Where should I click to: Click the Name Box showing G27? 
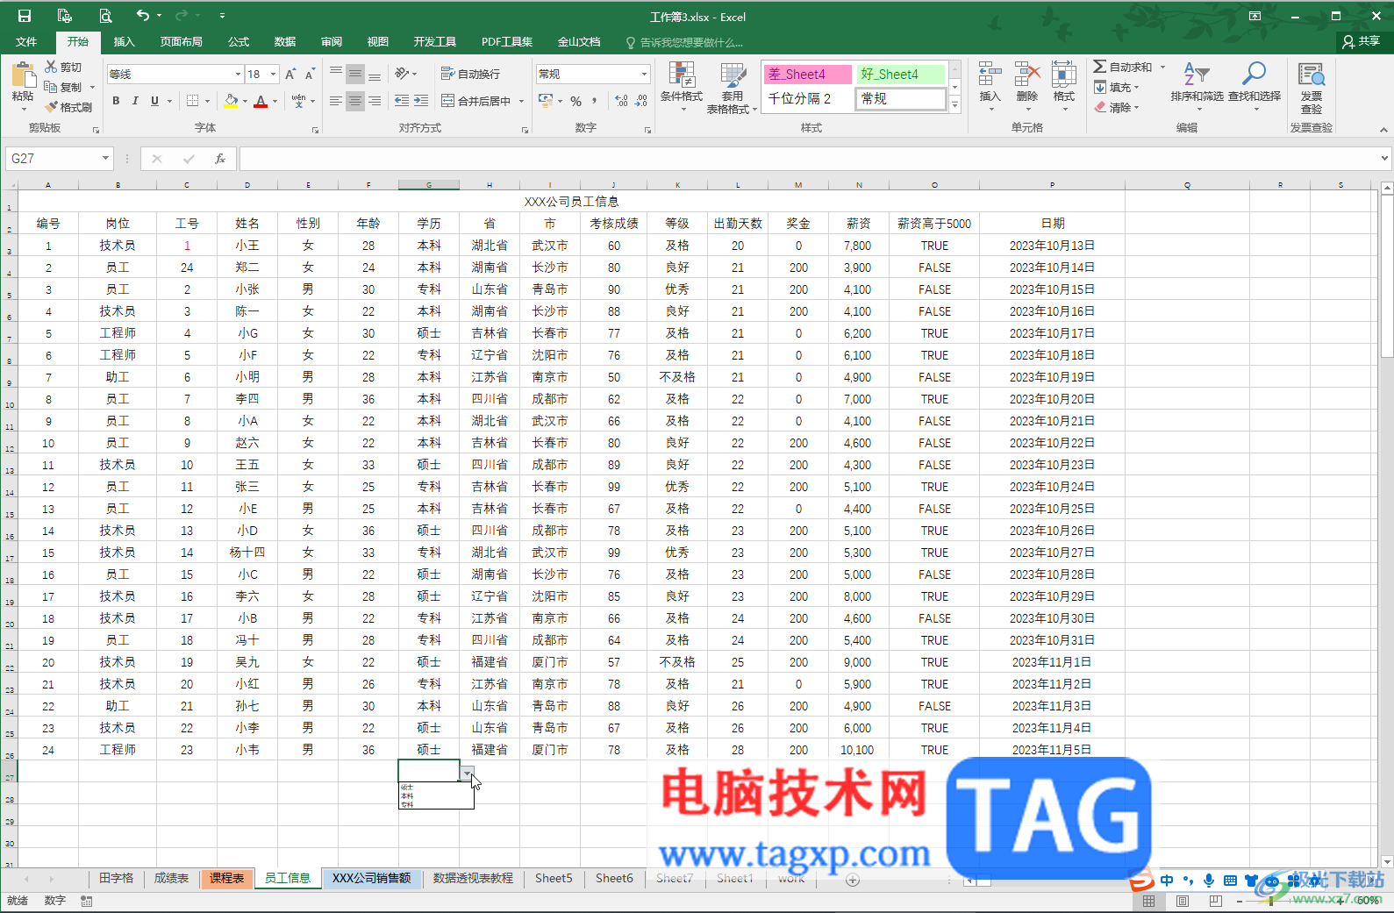pyautogui.click(x=58, y=159)
